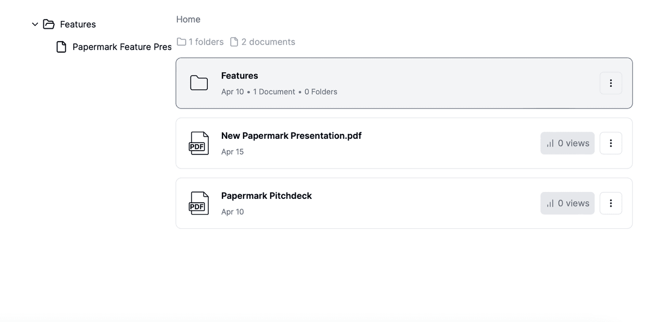Select Papermark Feature Pres in the sidebar tree
This screenshot has height=322, width=651.
[122, 47]
